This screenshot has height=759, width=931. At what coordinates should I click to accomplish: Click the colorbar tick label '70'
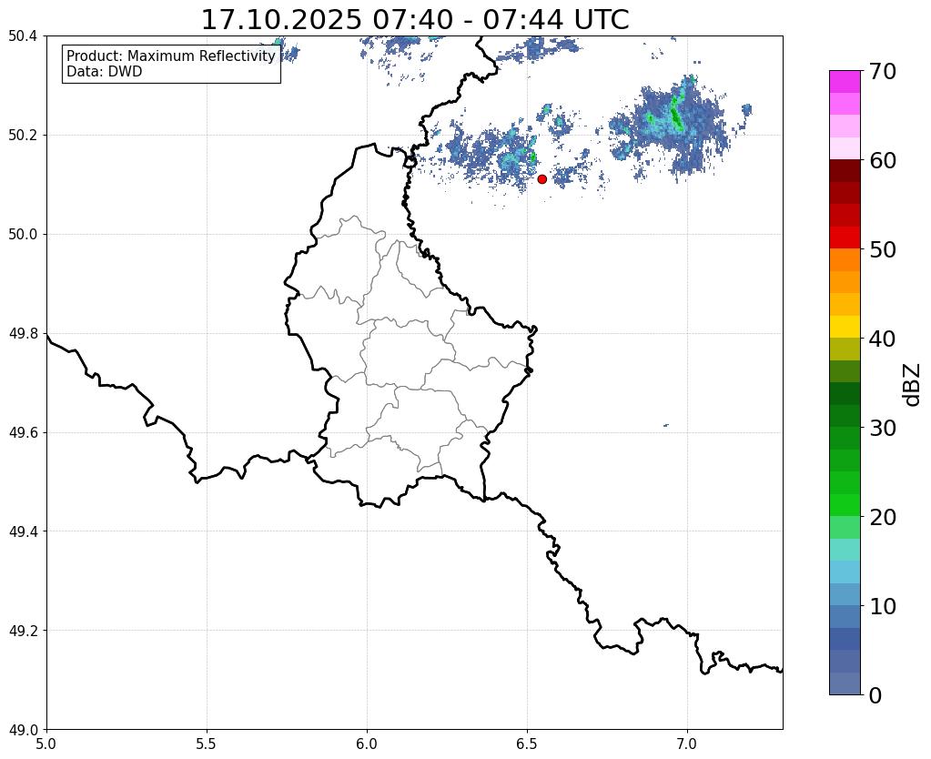tap(883, 71)
